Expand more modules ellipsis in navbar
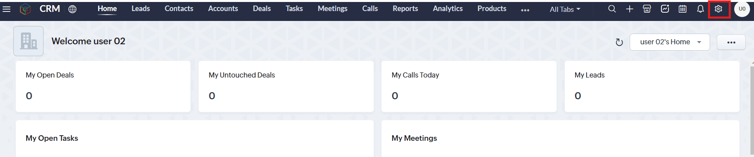 click(x=525, y=10)
